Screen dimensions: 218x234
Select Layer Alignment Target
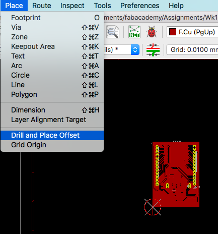[52, 120]
